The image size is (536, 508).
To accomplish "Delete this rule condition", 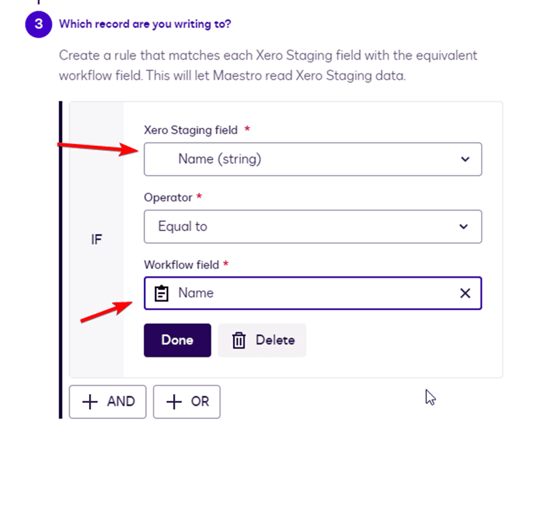I will pos(262,341).
